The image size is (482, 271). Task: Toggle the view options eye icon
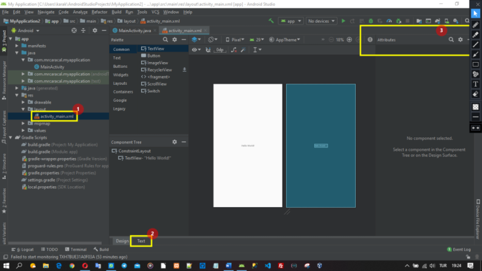point(195,49)
